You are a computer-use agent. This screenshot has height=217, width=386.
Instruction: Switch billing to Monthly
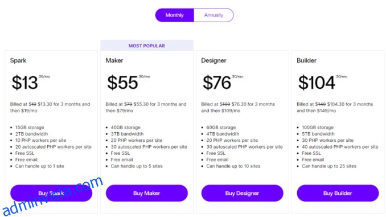(x=175, y=15)
